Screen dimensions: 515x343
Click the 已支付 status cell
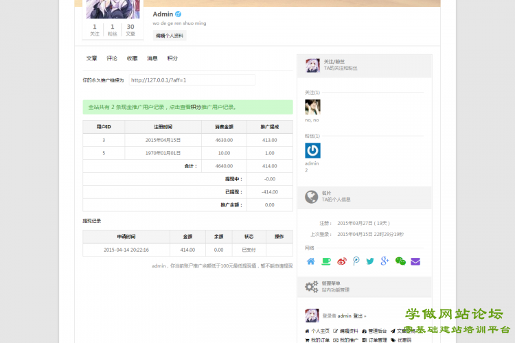249,250
